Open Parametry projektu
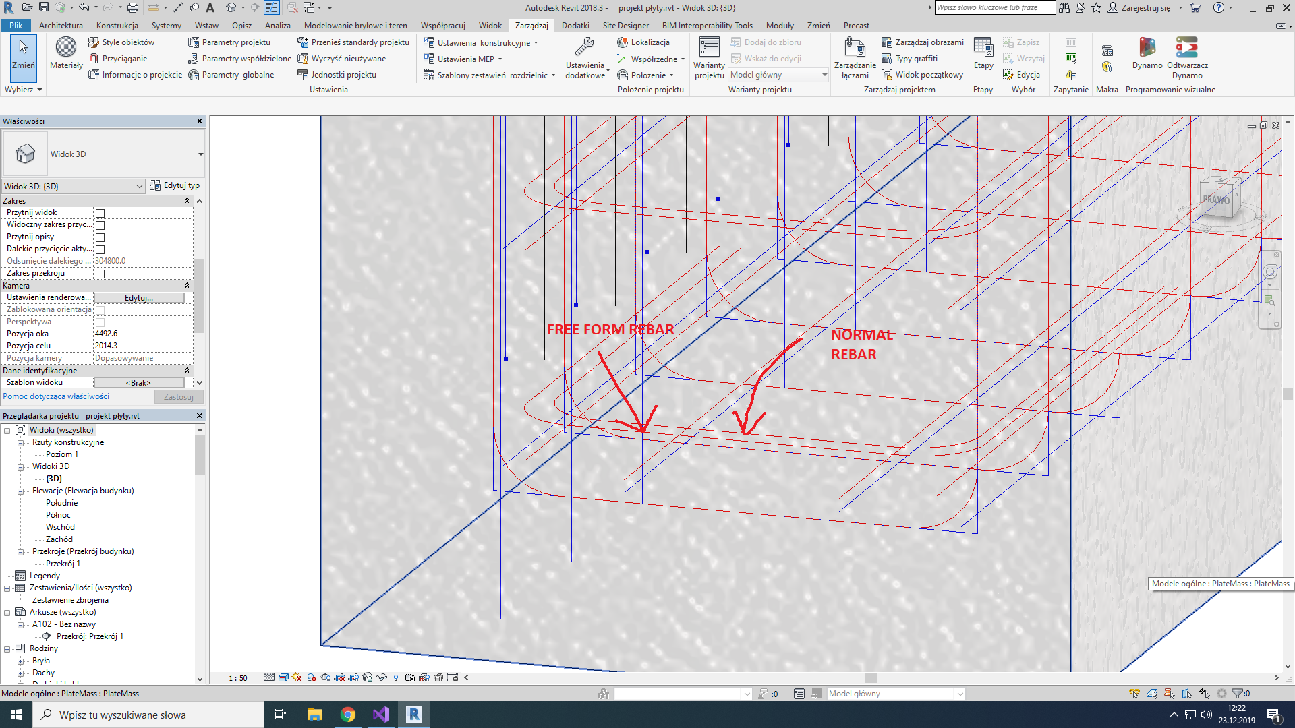Screen dimensions: 1295x728 tap(229, 42)
